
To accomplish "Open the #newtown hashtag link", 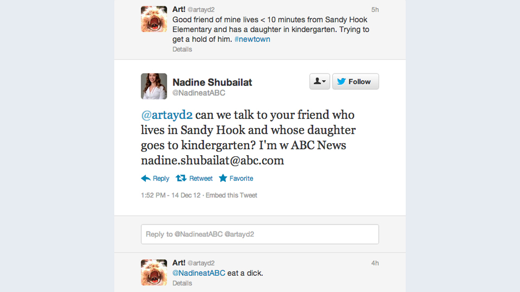I will tap(252, 39).
